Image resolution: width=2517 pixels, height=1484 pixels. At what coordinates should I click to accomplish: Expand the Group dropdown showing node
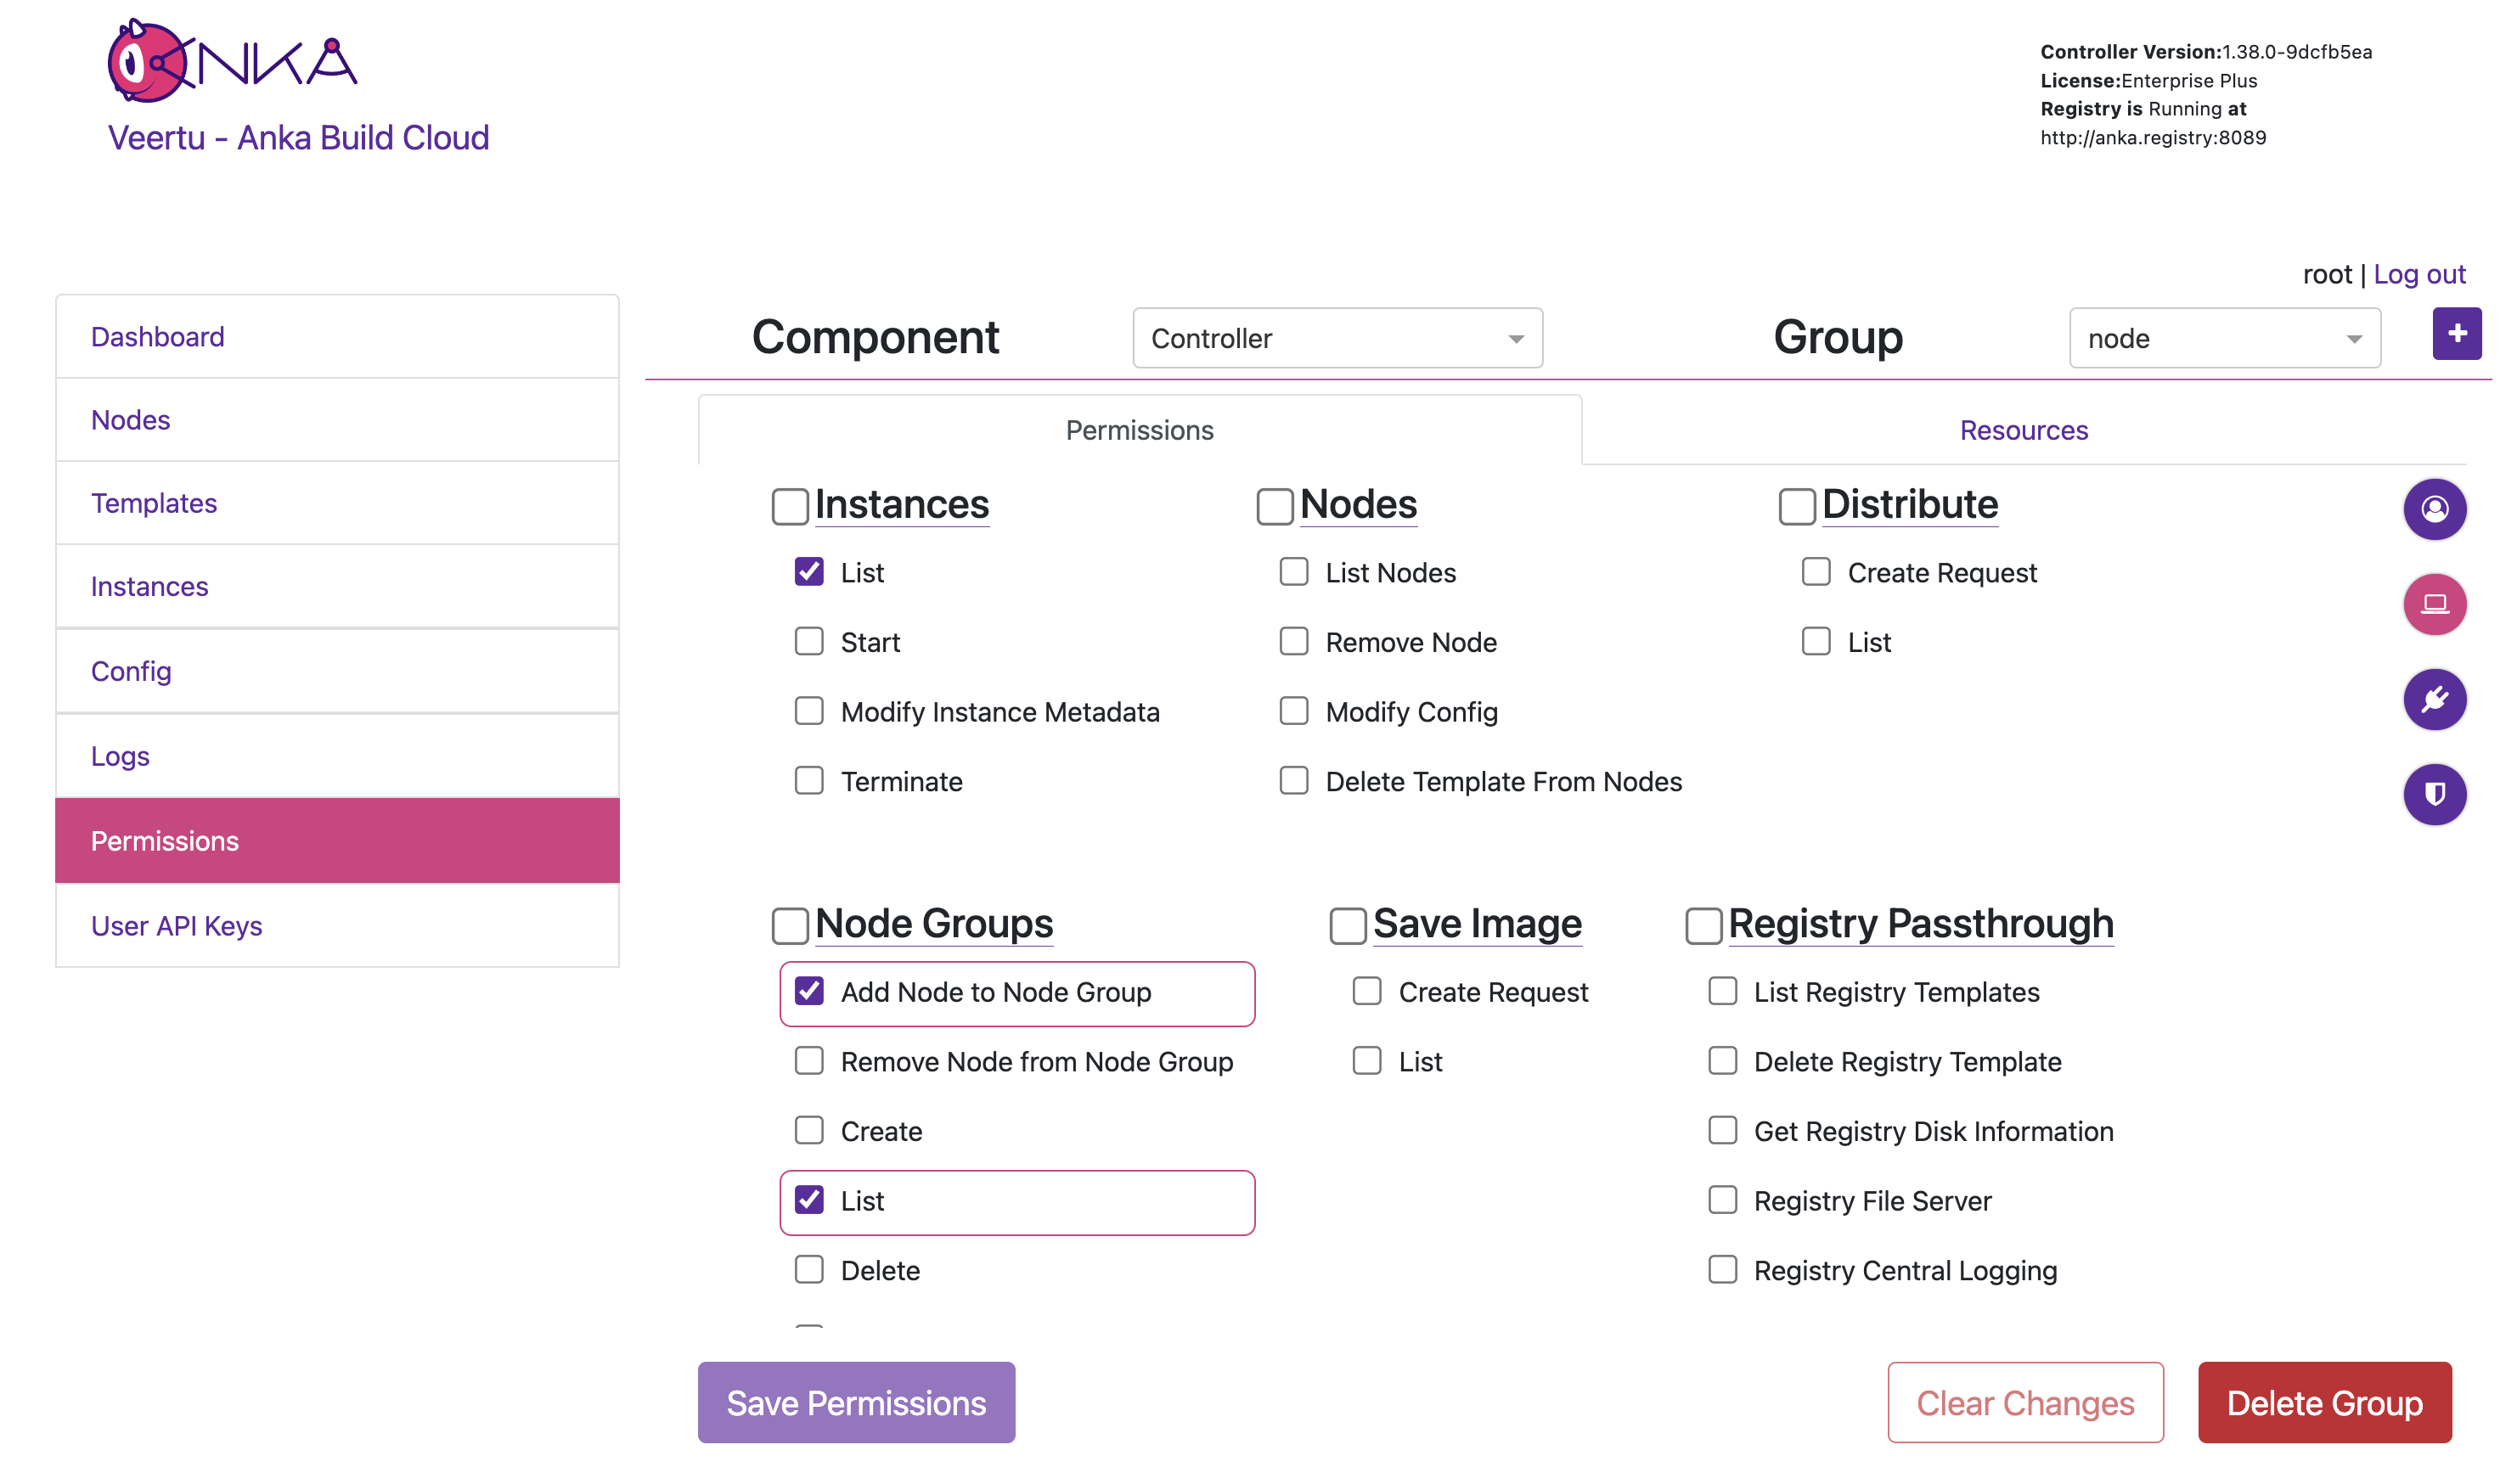(x=2223, y=339)
